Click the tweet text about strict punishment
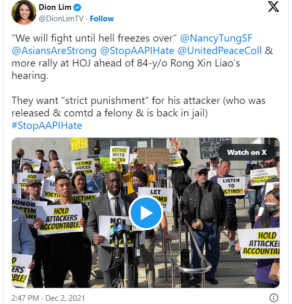The image size is (292, 304). 138,107
